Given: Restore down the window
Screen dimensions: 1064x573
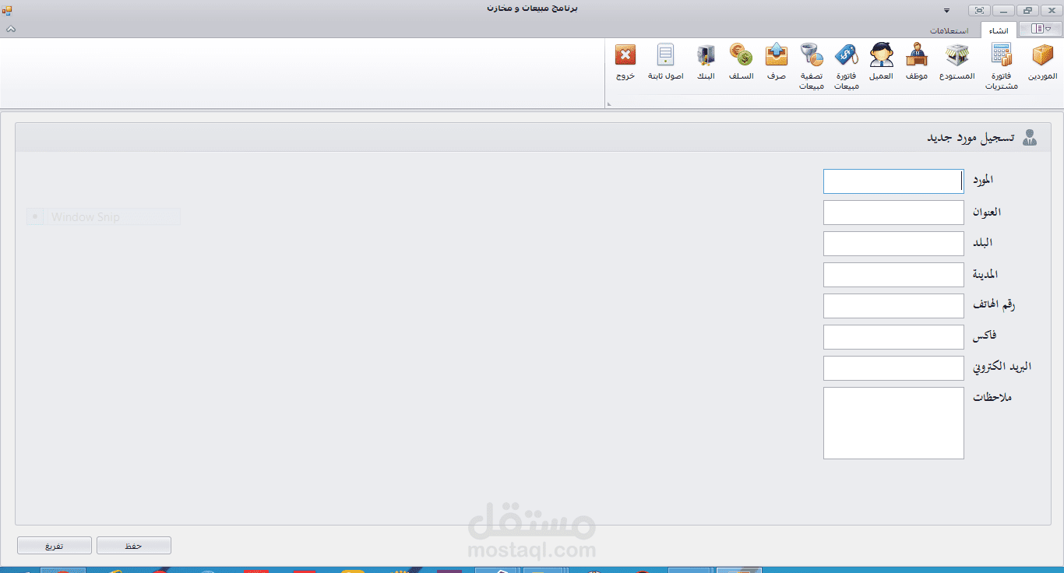Looking at the screenshot, I should [x=1028, y=10].
